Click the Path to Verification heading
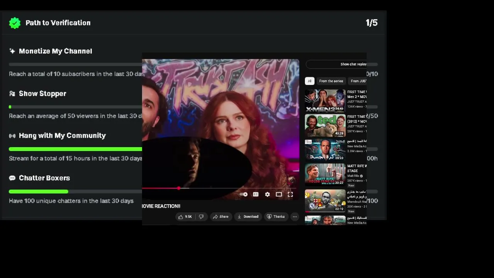This screenshot has width=494, height=278. click(x=58, y=23)
